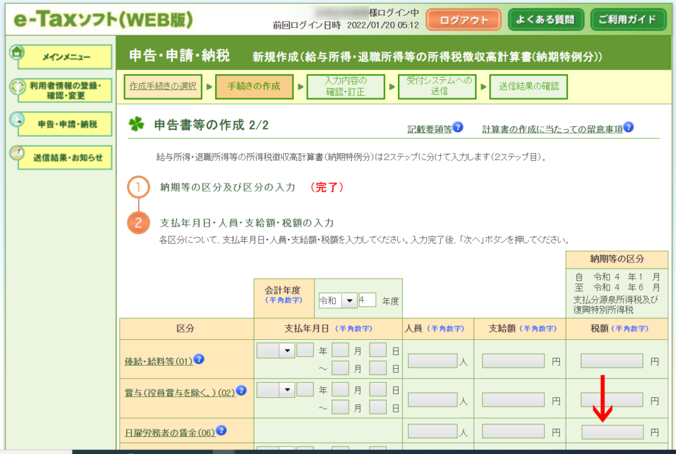Viewport: 676px width, 454px height.
Task: Open help icon for 賞与(役員賞与を除く。)(02)
Action: (x=241, y=390)
